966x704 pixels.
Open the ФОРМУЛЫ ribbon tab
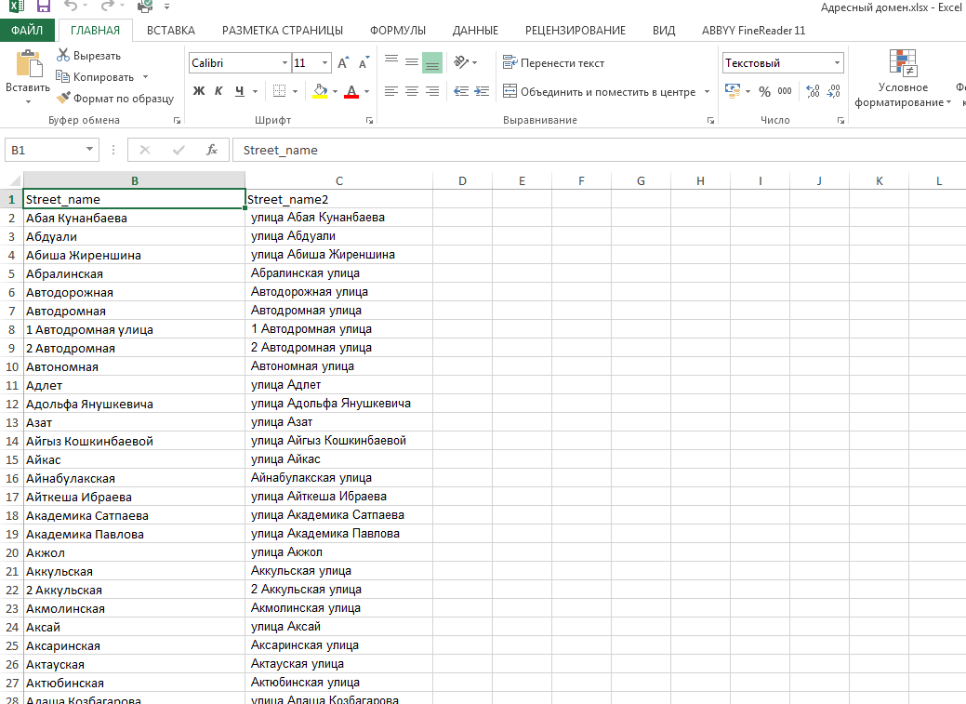click(x=398, y=31)
